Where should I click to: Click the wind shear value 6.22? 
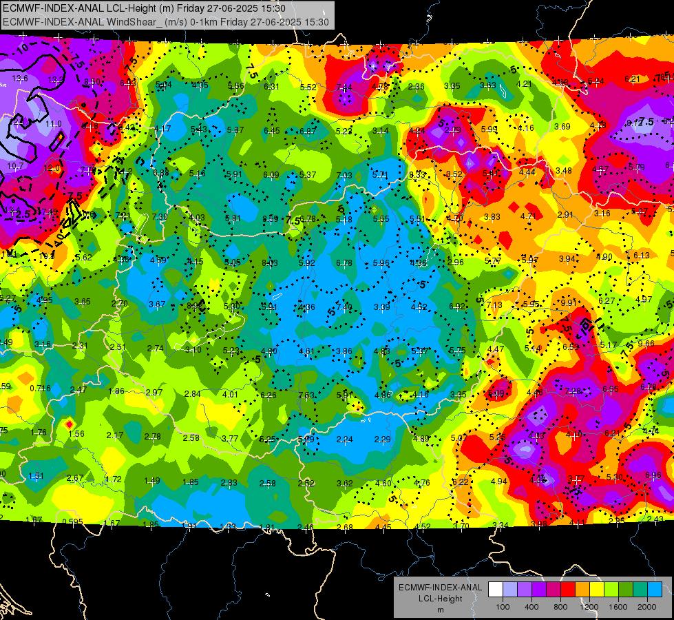click(x=460, y=482)
